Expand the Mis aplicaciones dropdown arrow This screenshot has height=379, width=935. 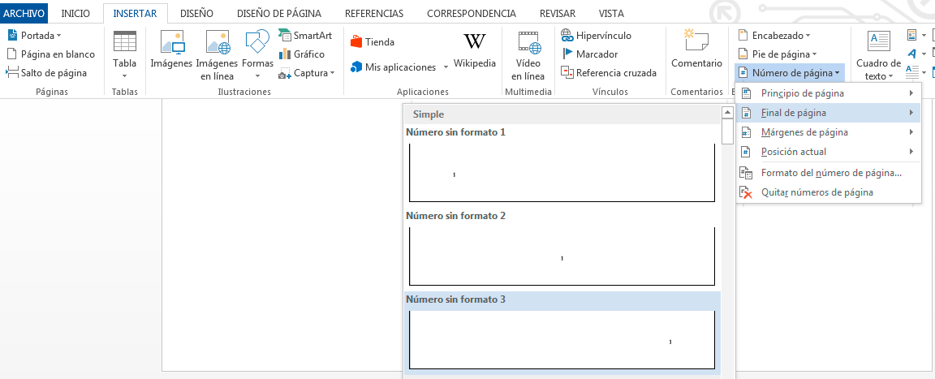coord(446,67)
